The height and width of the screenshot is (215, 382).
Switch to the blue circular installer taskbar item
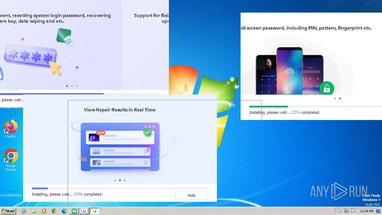click(84, 211)
